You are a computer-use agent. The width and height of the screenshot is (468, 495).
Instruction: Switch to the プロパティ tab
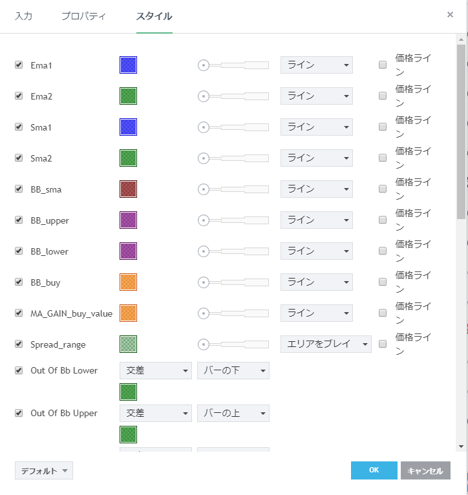click(x=83, y=16)
